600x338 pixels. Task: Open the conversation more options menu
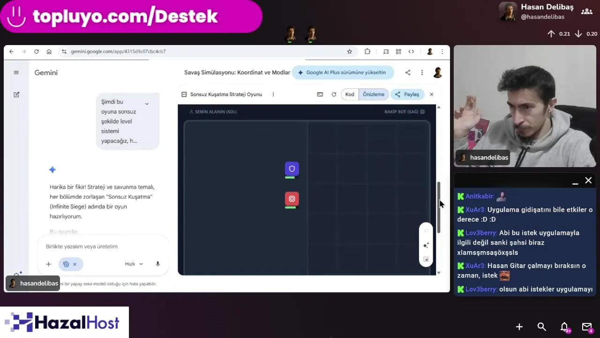[422, 73]
